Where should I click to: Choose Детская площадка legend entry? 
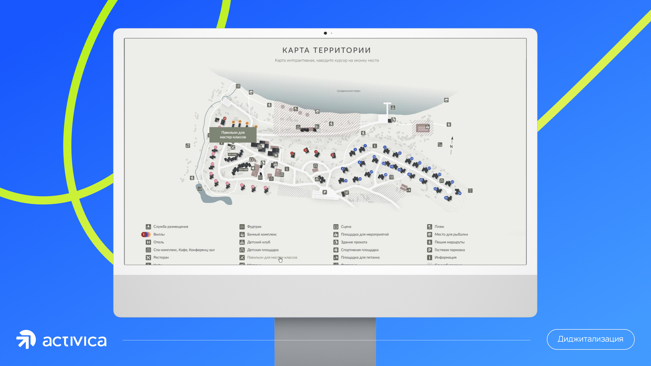pos(259,250)
